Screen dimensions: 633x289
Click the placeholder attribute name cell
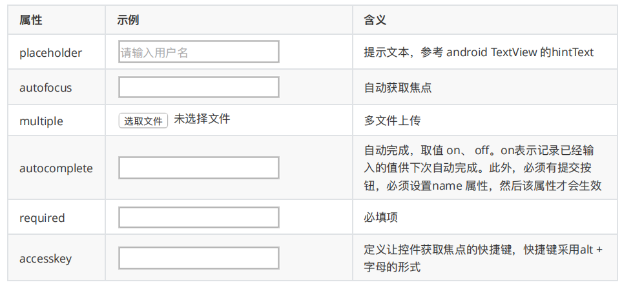pyautogui.click(x=51, y=52)
